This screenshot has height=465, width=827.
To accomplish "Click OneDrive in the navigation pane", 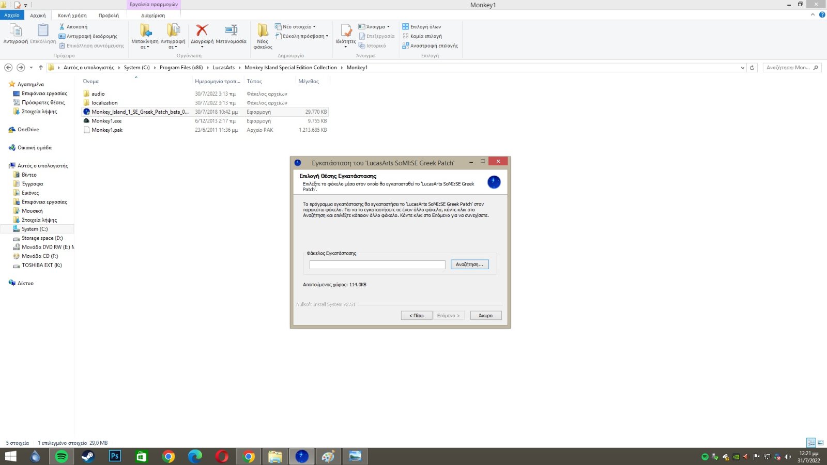I will (28, 130).
